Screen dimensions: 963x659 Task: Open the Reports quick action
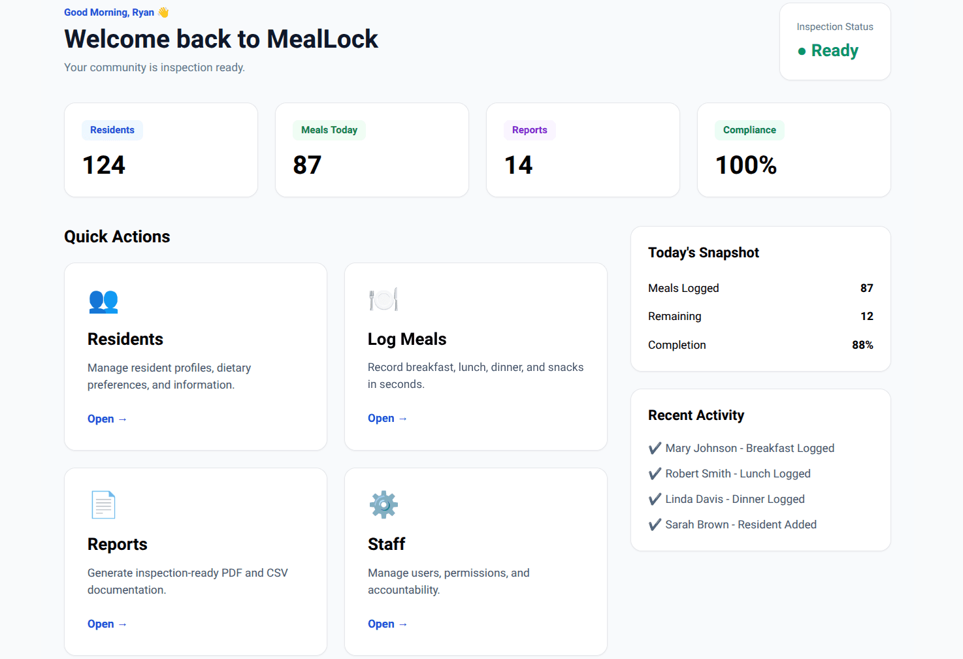click(x=107, y=624)
